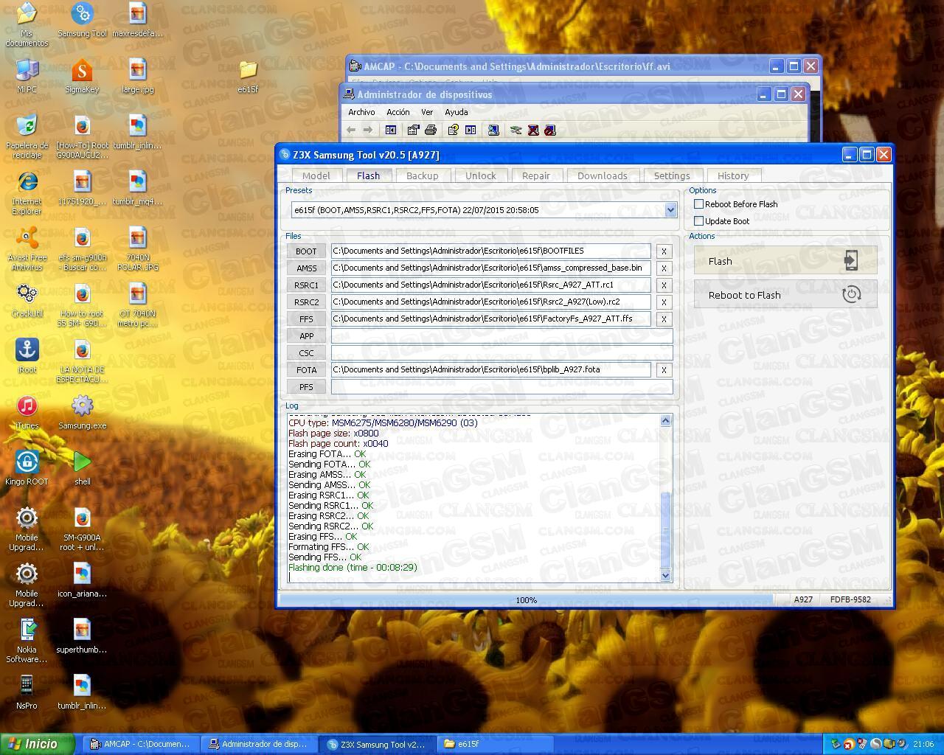Select the Nokia Software desktop icon
The width and height of the screenshot is (944, 755).
[x=27, y=641]
